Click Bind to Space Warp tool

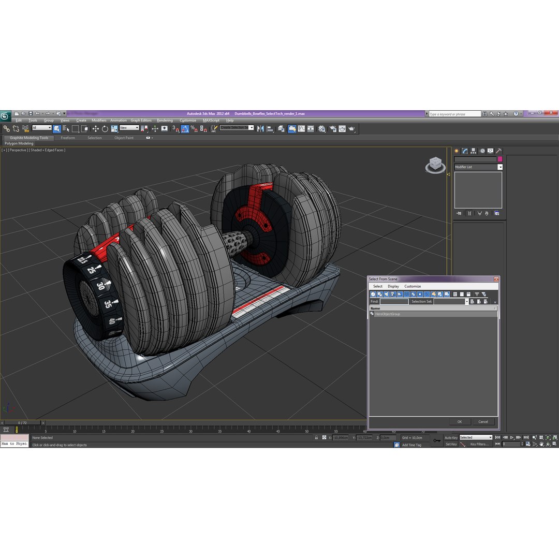coord(25,129)
